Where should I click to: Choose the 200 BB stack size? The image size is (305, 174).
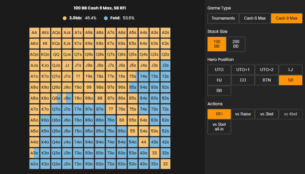click(236, 44)
